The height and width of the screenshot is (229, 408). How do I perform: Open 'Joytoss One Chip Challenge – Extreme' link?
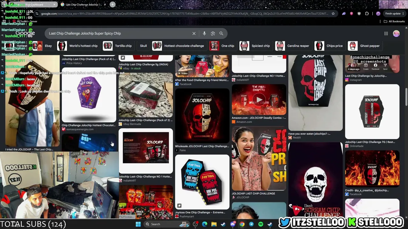(200, 212)
